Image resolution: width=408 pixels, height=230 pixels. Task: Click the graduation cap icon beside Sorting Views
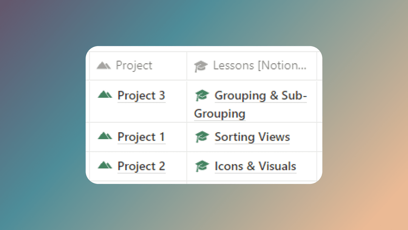pyautogui.click(x=202, y=137)
